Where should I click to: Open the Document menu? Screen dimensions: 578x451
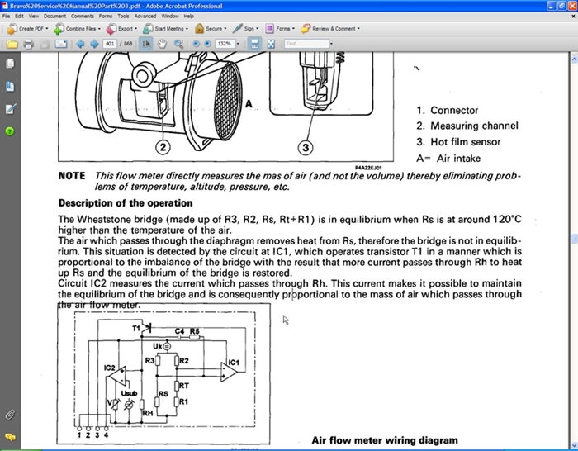coord(54,16)
